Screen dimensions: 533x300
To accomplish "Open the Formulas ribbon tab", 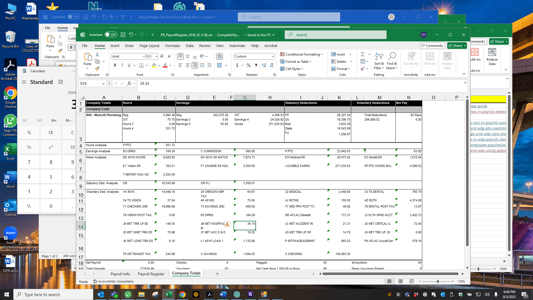I will coord(173,46).
